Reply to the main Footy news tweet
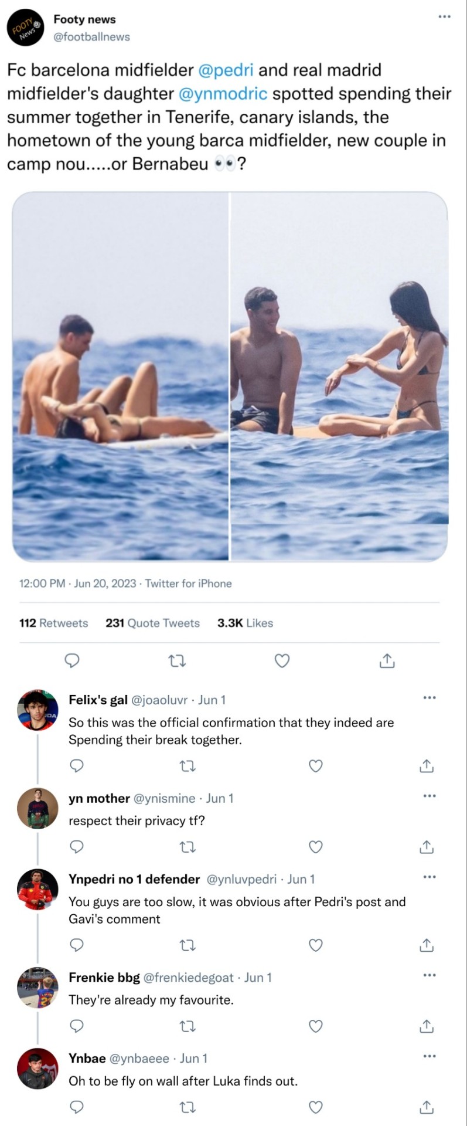 (x=71, y=661)
